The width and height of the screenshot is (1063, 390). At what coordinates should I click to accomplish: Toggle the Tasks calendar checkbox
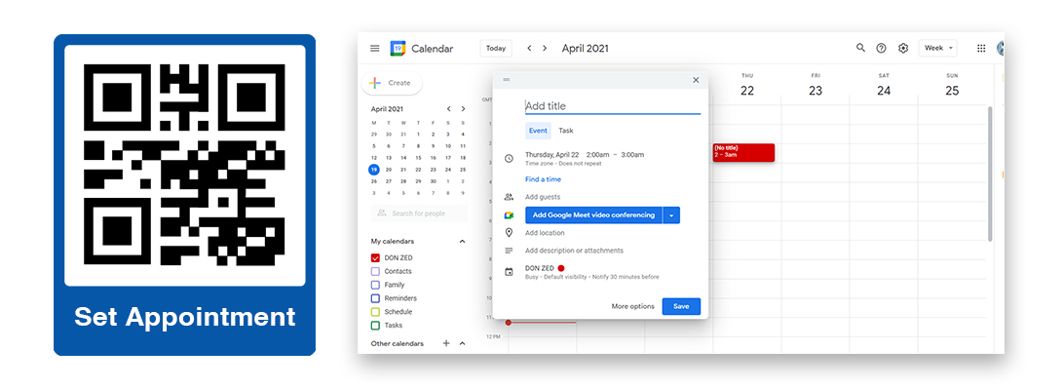click(375, 326)
